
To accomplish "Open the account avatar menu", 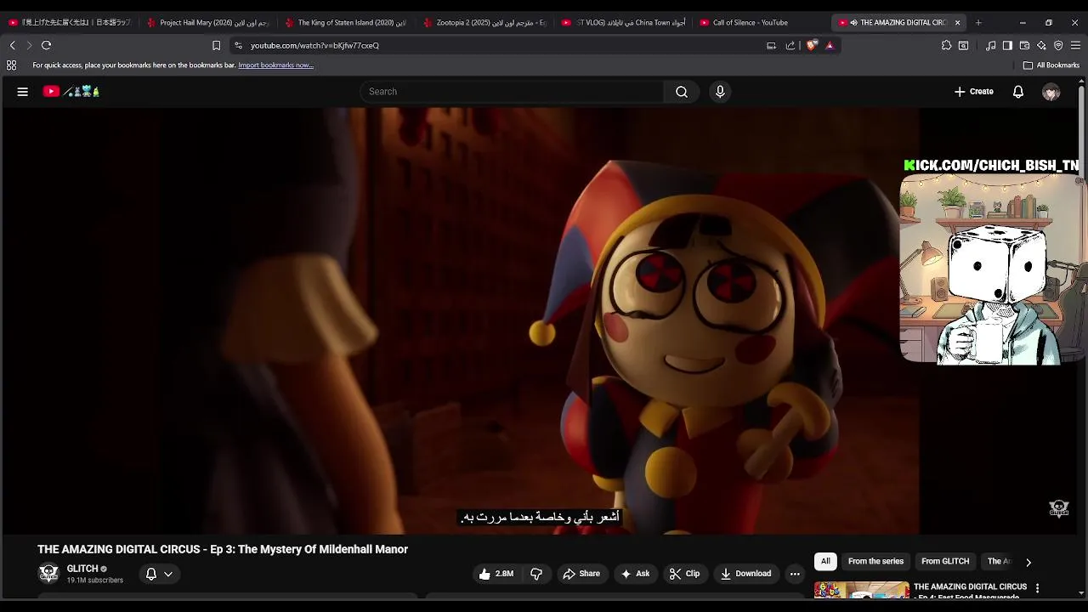I will 1051,92.
